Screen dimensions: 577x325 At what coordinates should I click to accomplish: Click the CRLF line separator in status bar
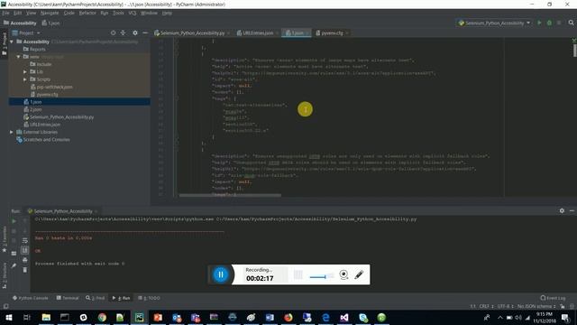[x=486, y=306]
